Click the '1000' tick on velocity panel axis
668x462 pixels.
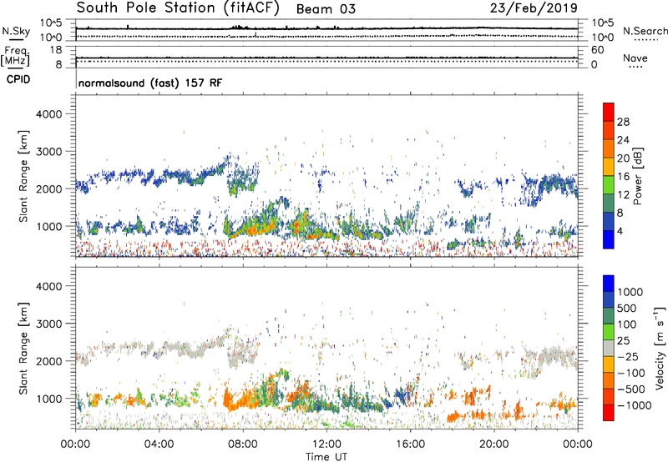(48, 399)
